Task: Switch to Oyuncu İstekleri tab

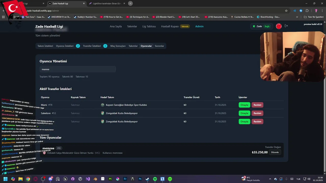Action: coord(65,46)
